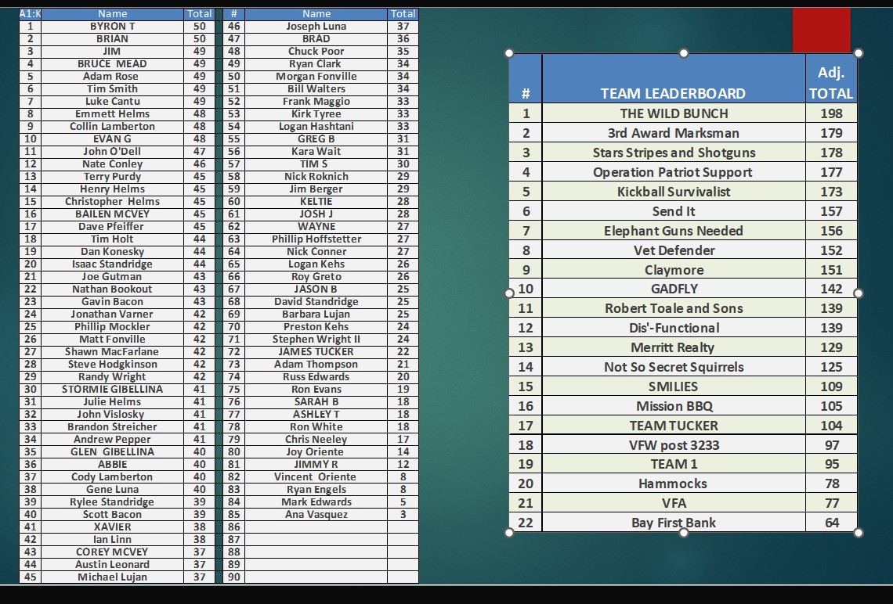
Task: Select THE WILD BUNCH team entry
Action: (673, 113)
